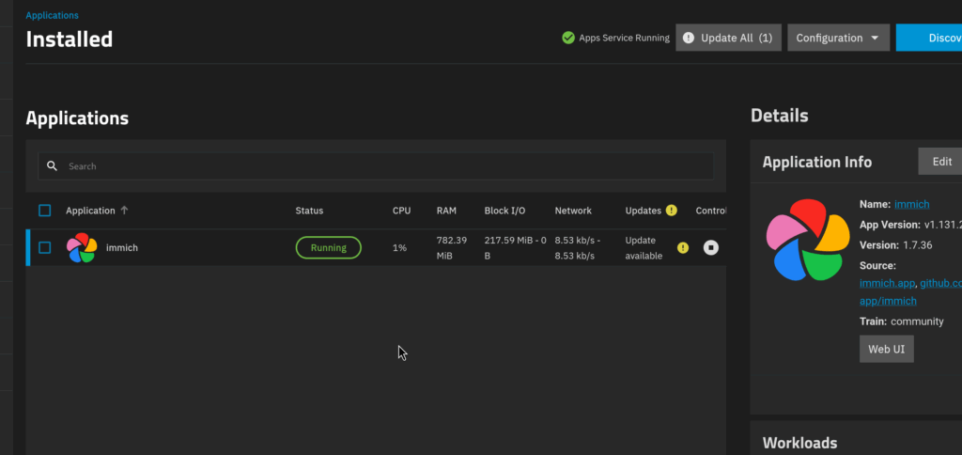Click the immich app icon in row
962x455 pixels.
click(82, 247)
